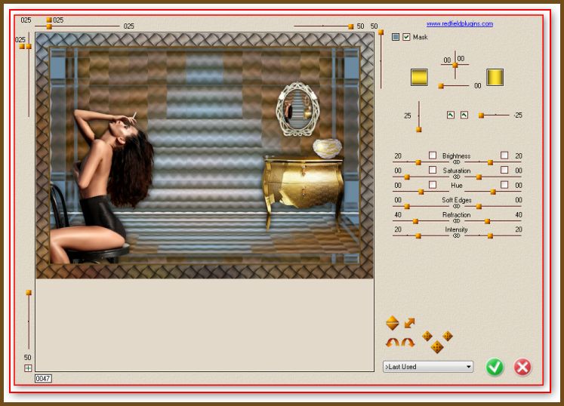Click the Mask label text

coord(420,37)
